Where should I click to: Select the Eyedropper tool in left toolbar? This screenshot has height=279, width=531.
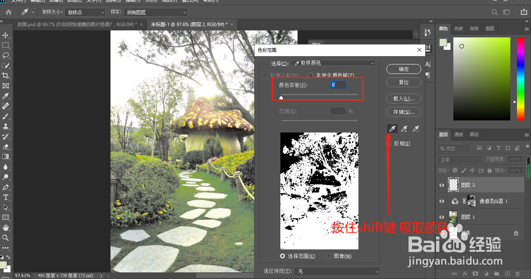click(5, 96)
